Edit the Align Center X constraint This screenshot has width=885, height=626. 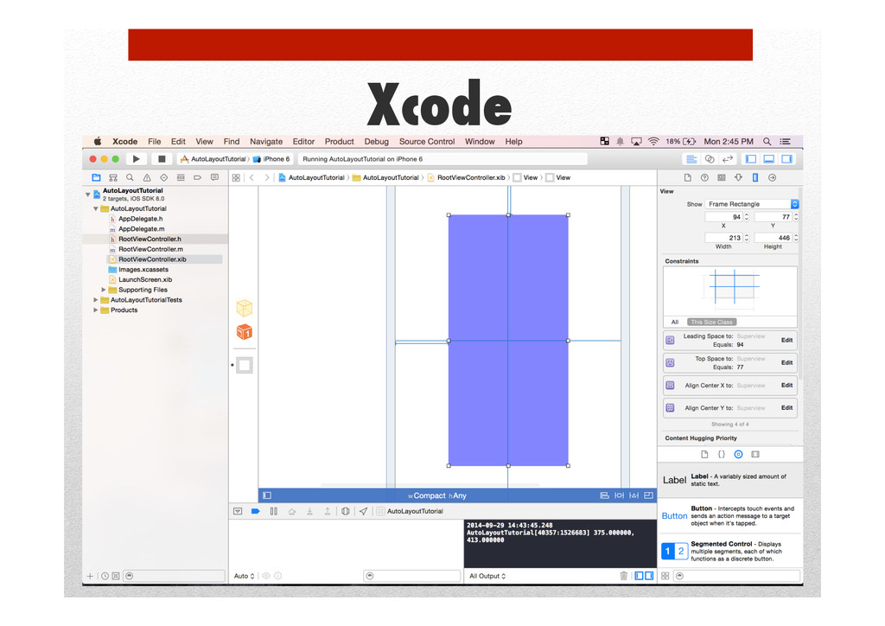tap(786, 386)
